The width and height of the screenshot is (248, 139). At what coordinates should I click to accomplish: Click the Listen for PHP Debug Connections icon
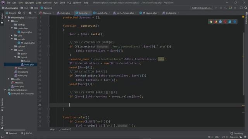(x=230, y=8)
